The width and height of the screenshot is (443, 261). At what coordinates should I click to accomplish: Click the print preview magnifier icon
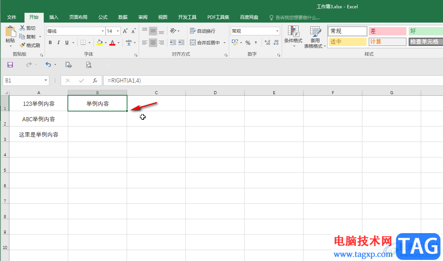pos(89,65)
